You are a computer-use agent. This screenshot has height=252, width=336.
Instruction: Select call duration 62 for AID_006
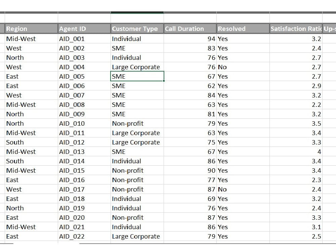coord(190,86)
